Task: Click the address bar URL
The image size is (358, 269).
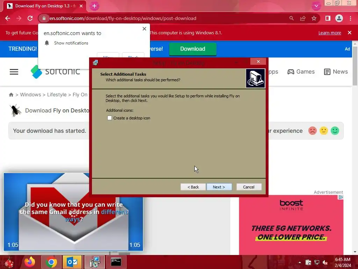Action: tap(123, 18)
